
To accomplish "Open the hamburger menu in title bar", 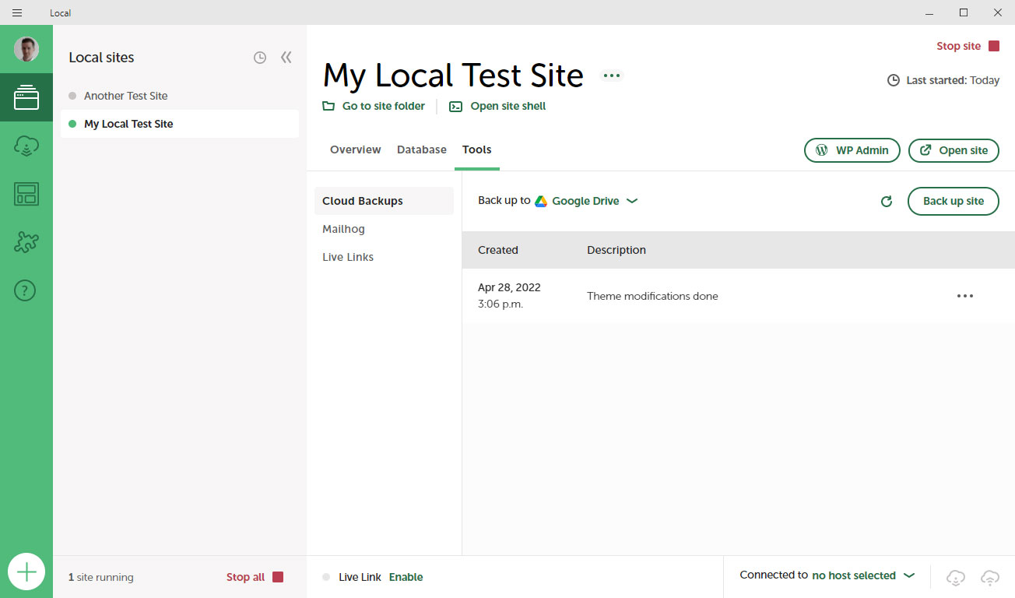I will point(17,12).
